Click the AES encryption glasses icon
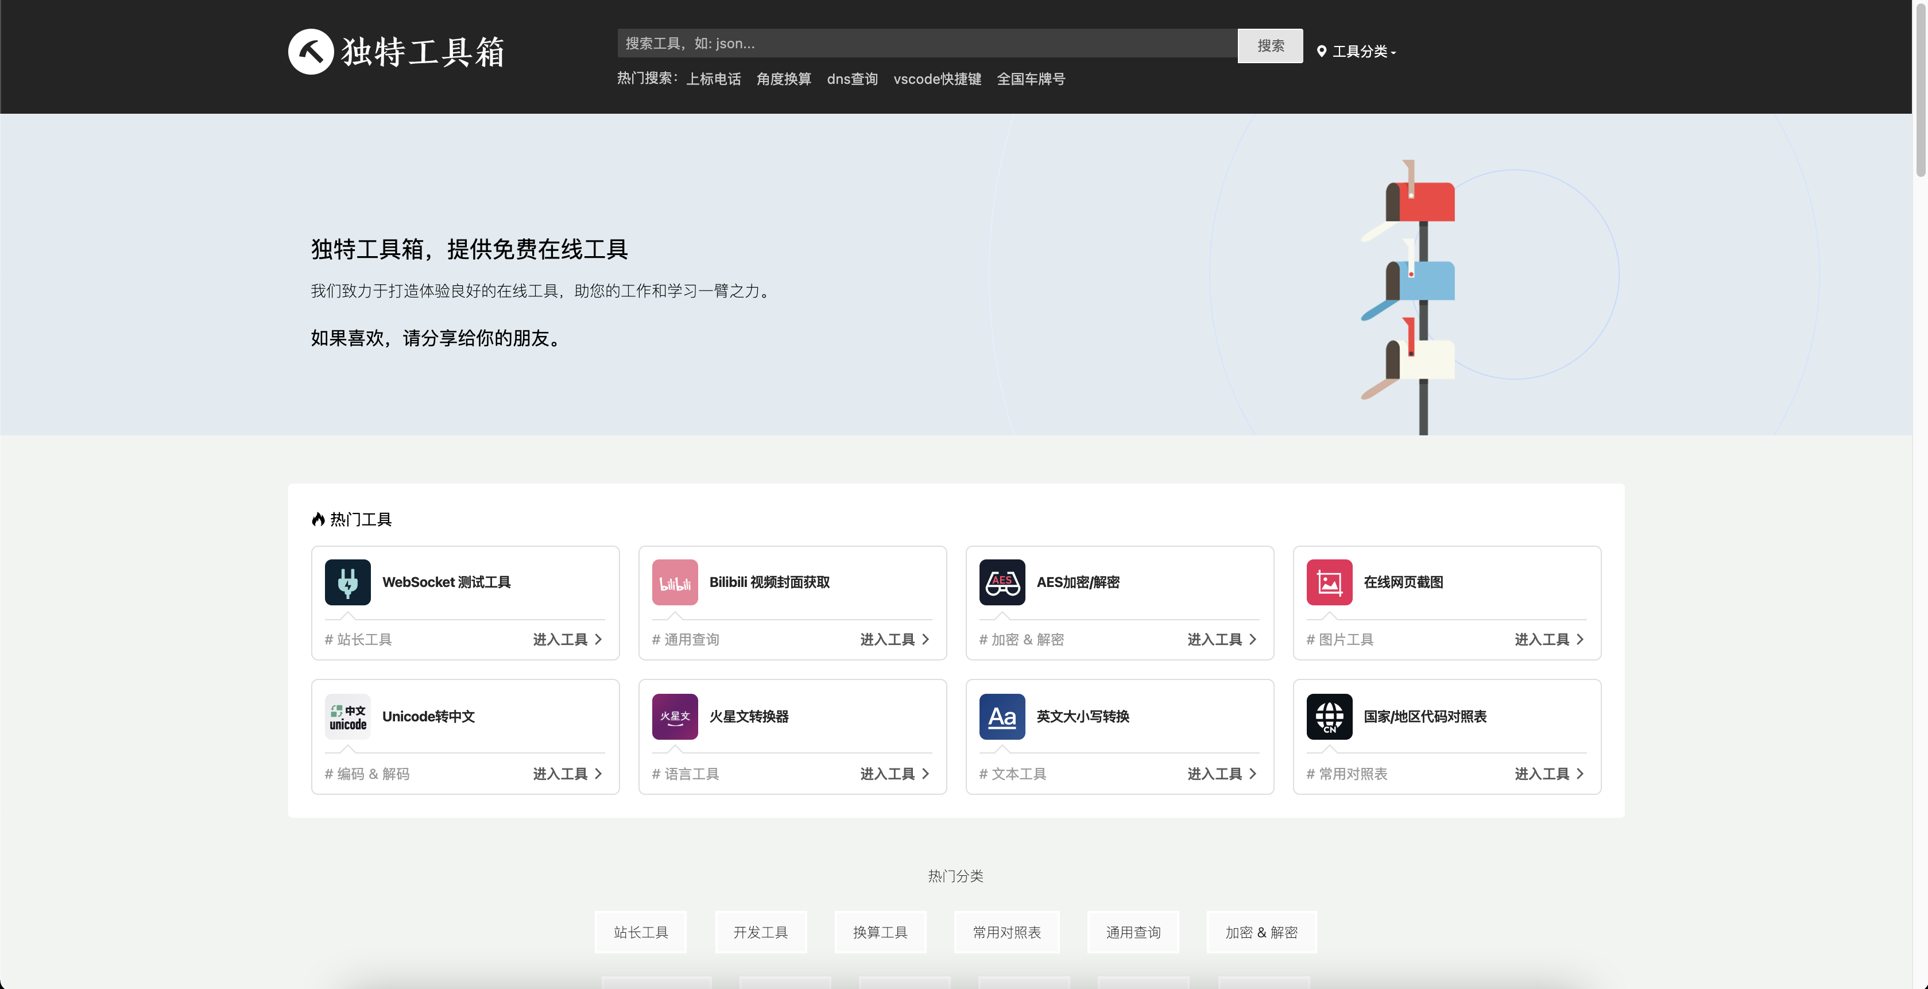Screen dimensions: 1928x989 pos(1001,582)
